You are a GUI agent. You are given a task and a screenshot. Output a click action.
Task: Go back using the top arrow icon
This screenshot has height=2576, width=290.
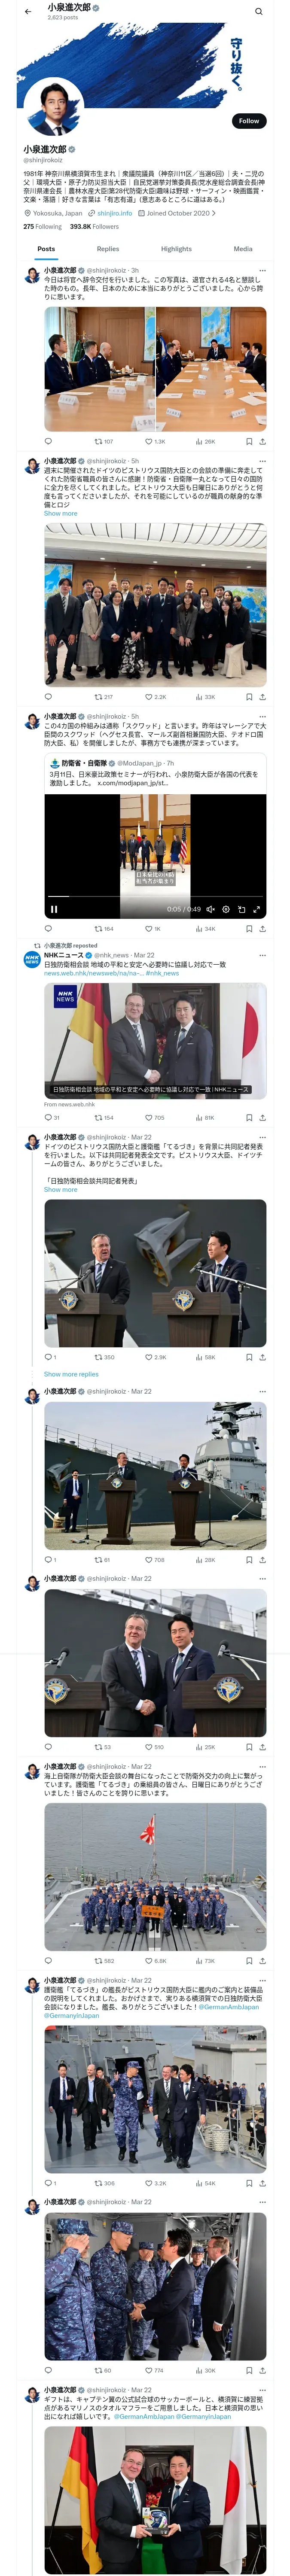tap(28, 12)
